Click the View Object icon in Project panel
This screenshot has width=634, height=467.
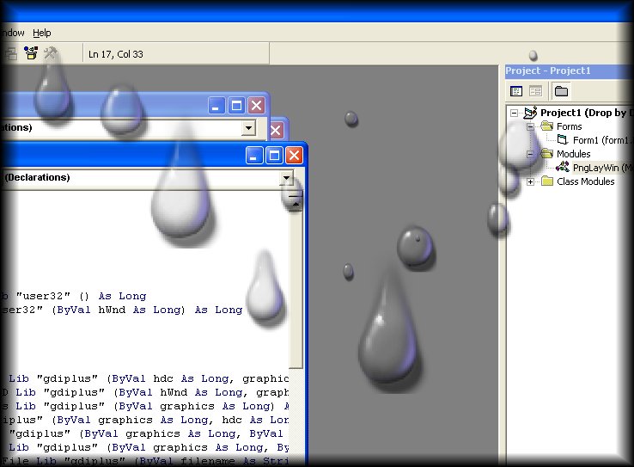[x=535, y=91]
